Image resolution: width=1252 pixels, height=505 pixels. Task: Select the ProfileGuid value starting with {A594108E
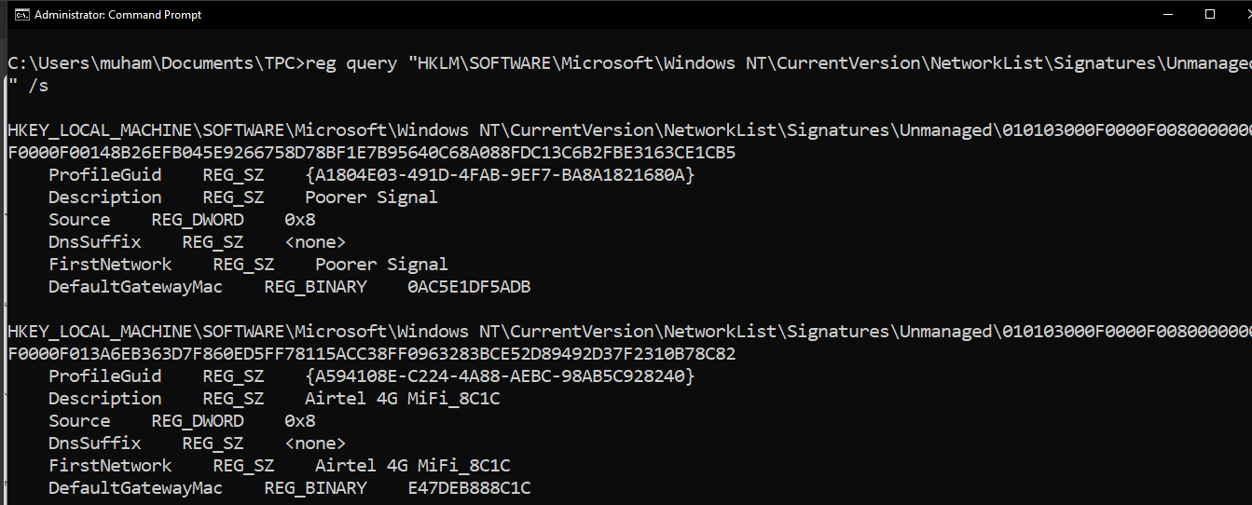[500, 376]
